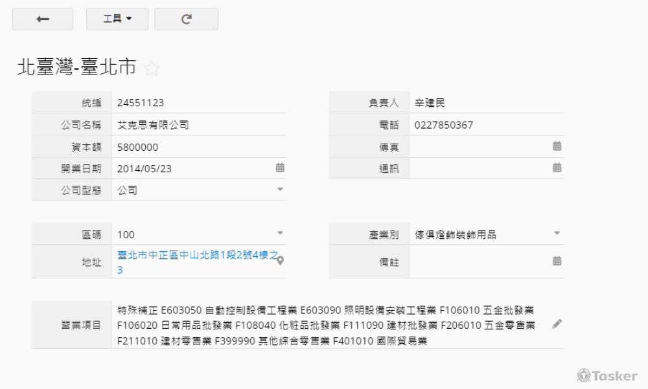Click the refresh reload button
Viewport: 648px width, 389px height.
186,19
